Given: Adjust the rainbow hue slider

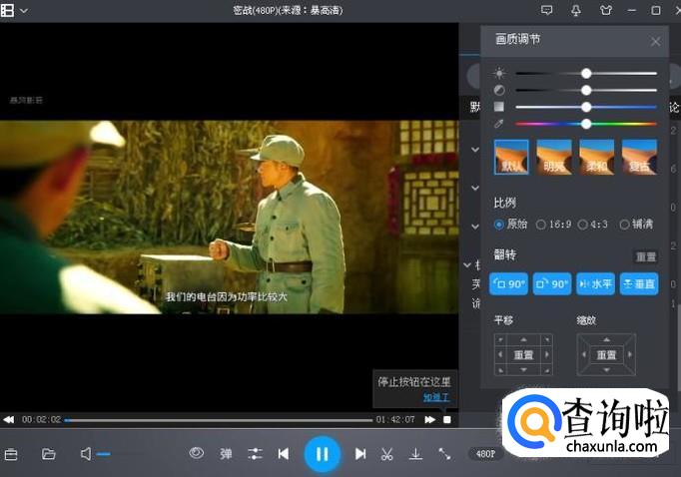Looking at the screenshot, I should [586, 124].
